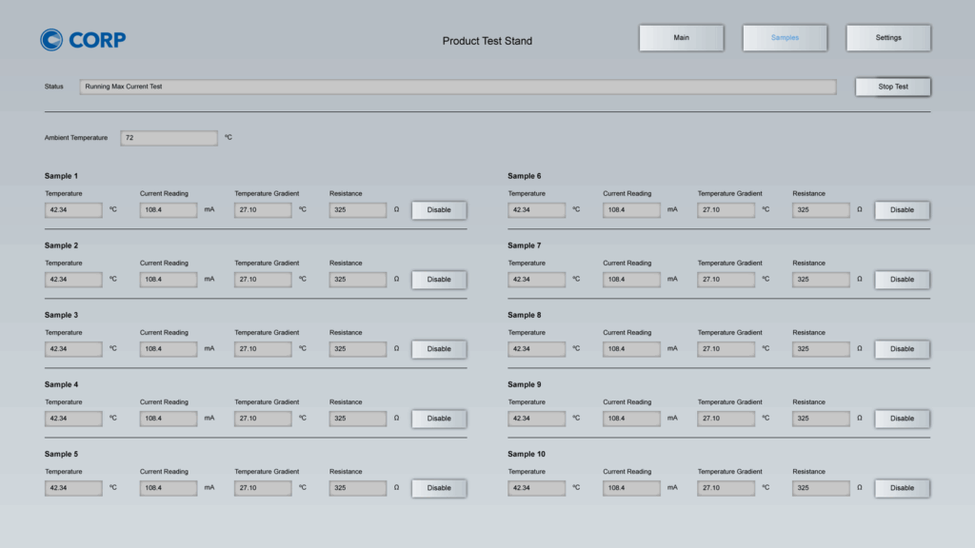Click Sample 9 Resistance field
This screenshot has height=548, width=975.
(x=822, y=419)
